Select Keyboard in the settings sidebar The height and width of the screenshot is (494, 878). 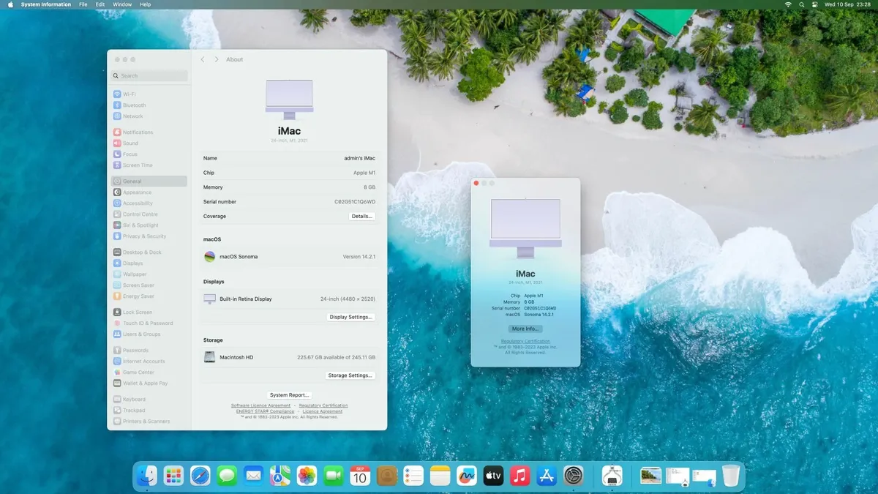(x=149, y=400)
